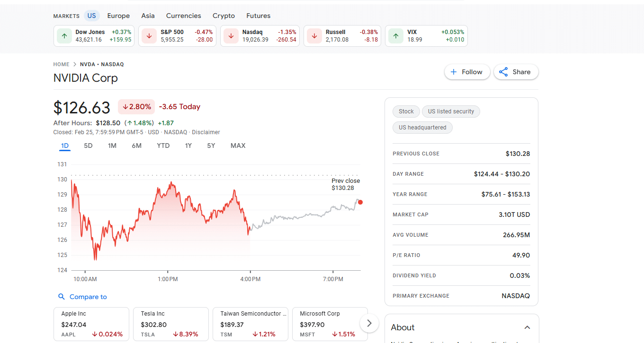Open Apple Inc comparison card
The image size is (644, 343).
point(91,324)
